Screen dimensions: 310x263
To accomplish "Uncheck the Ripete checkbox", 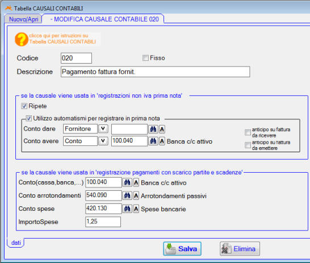I will [x=24, y=106].
